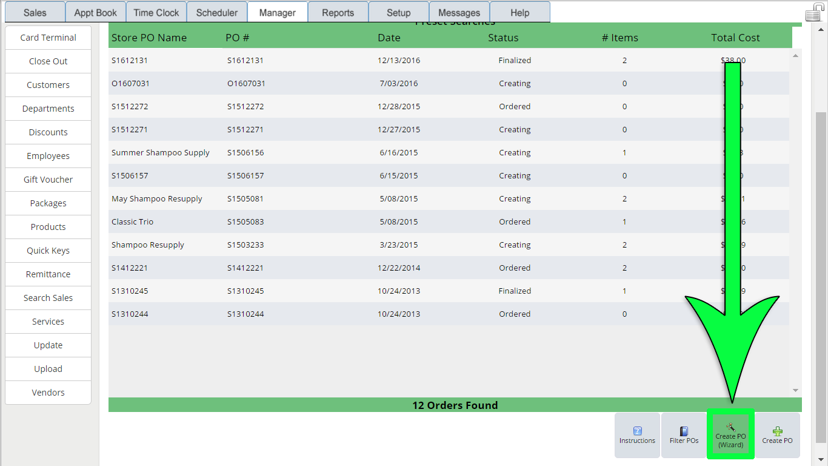Launch Create PO (Wizard)
The image size is (828, 466).
(730, 435)
